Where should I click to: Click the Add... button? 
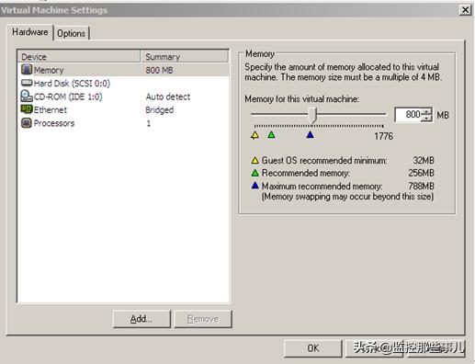click(141, 319)
